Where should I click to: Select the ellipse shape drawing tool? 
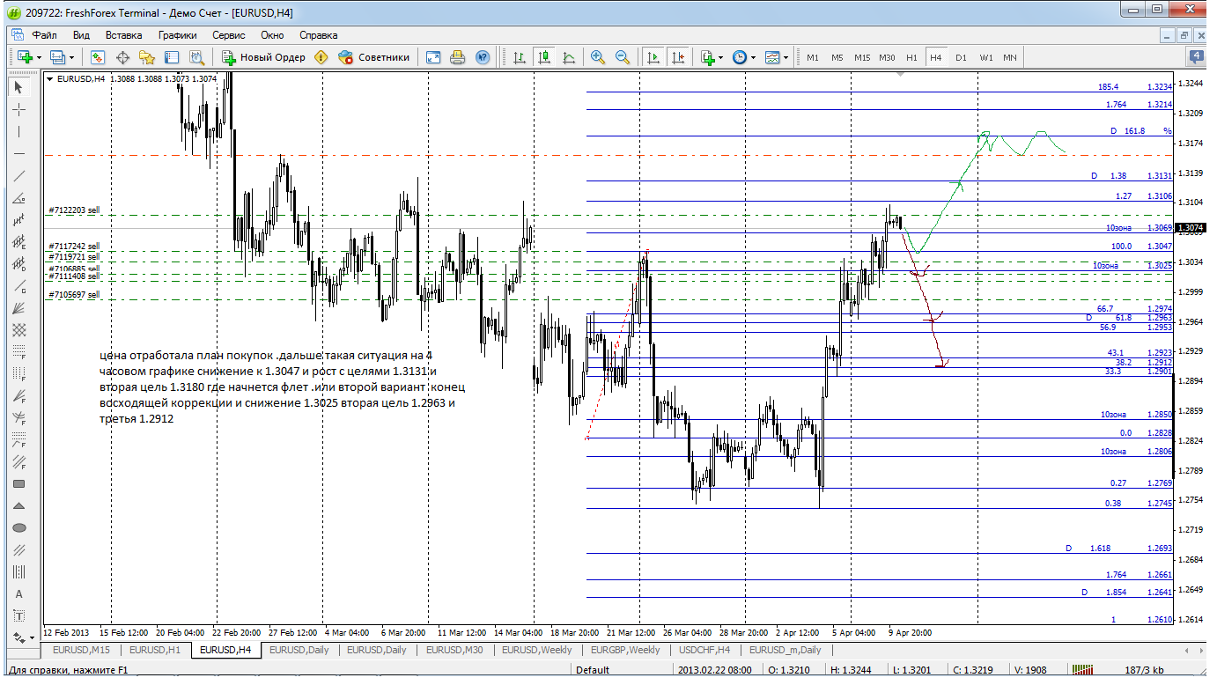(x=19, y=527)
